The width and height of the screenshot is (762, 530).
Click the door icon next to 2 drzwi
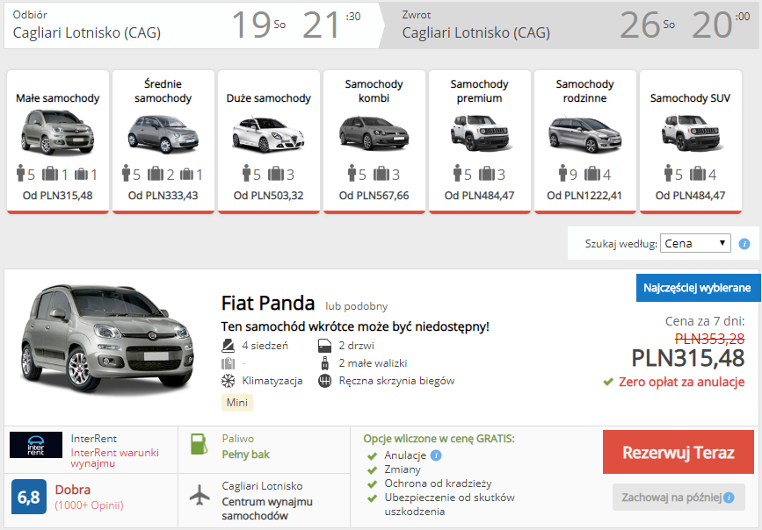click(x=324, y=346)
